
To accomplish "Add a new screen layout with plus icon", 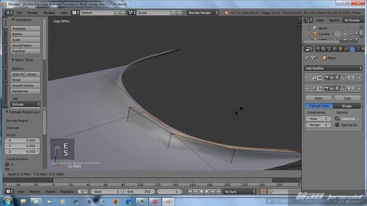I will click(118, 13).
